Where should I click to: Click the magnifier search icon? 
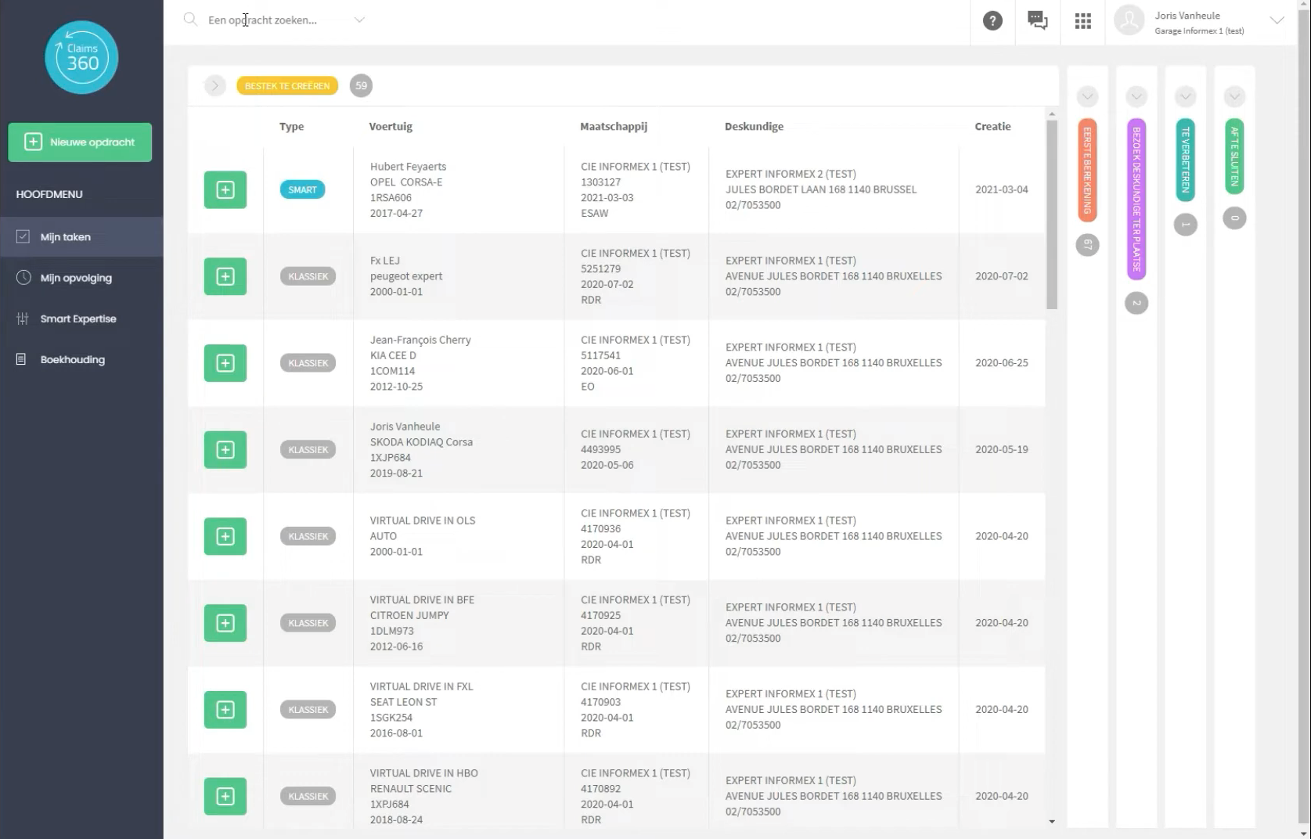click(190, 20)
